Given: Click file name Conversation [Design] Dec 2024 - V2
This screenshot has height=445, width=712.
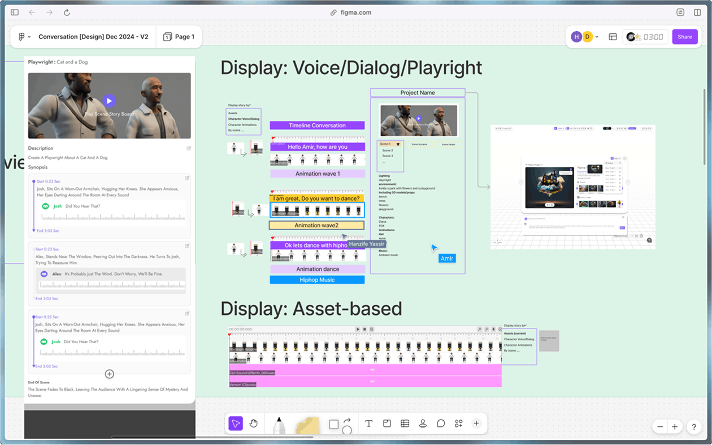Looking at the screenshot, I should tap(93, 37).
